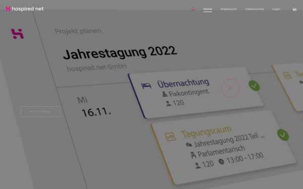
Task: Click the Übernachtung card title
Action: coord(183,83)
